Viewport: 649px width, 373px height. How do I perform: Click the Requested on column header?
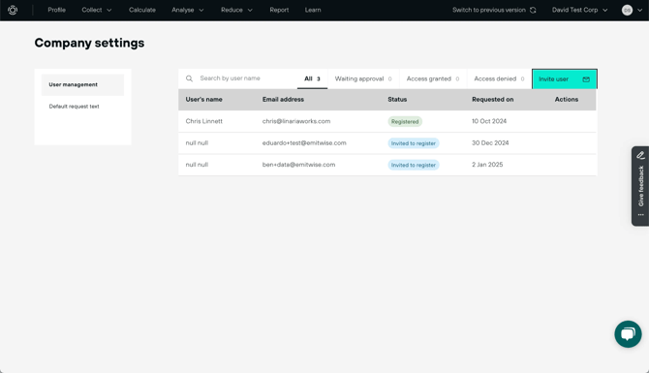(492, 100)
